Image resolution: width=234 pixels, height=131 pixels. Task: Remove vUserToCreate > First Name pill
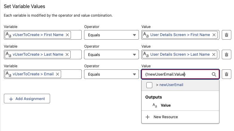(x=67, y=35)
